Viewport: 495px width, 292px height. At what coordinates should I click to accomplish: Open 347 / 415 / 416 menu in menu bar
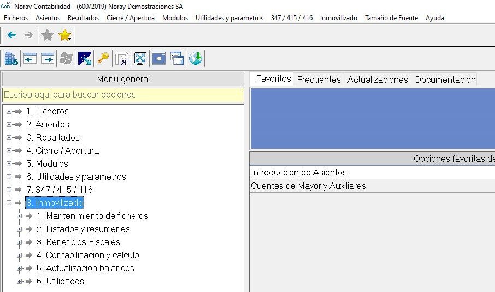pos(292,18)
